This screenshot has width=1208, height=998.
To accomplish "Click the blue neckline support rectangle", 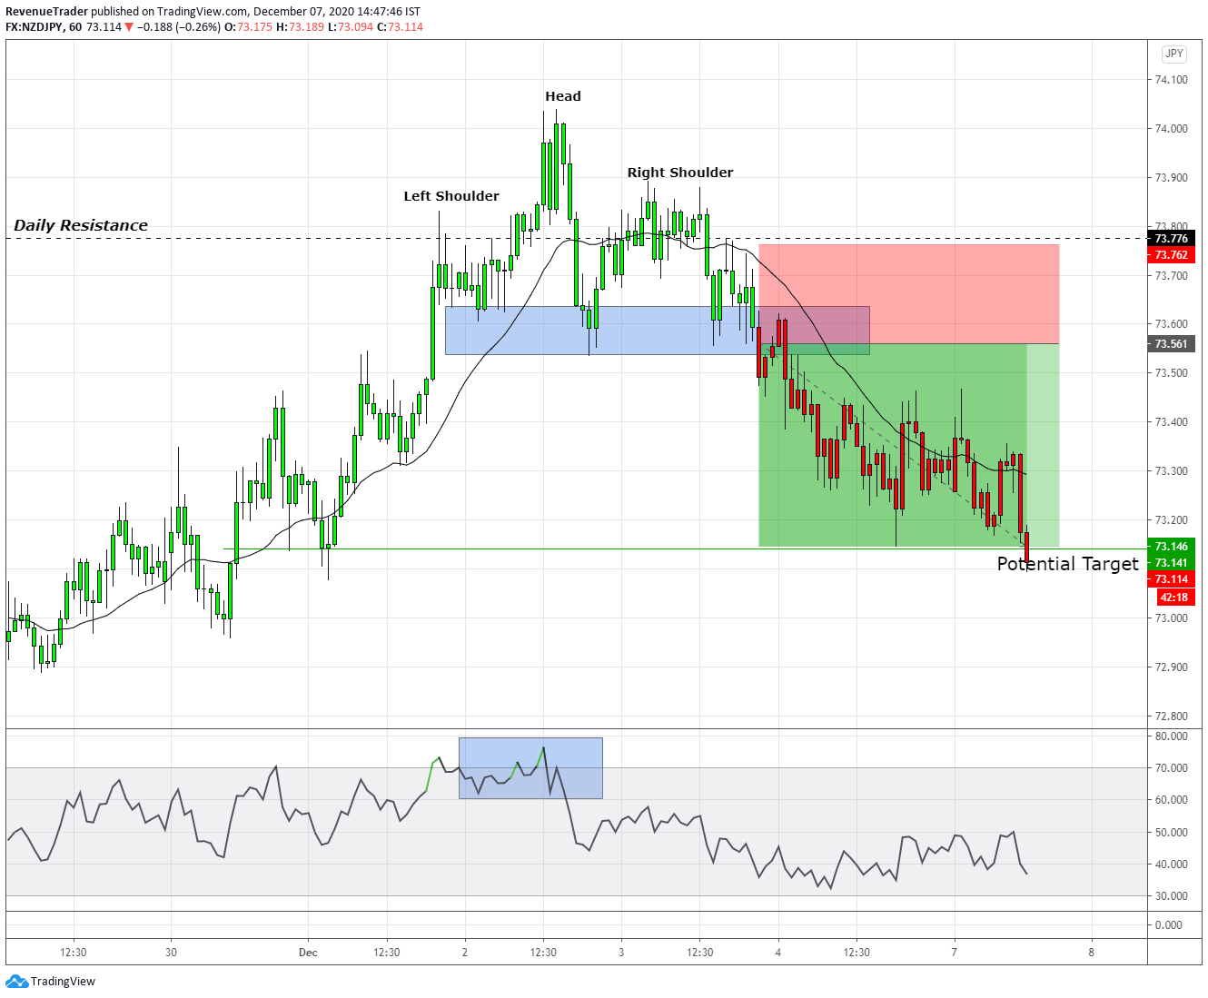I will (x=658, y=331).
